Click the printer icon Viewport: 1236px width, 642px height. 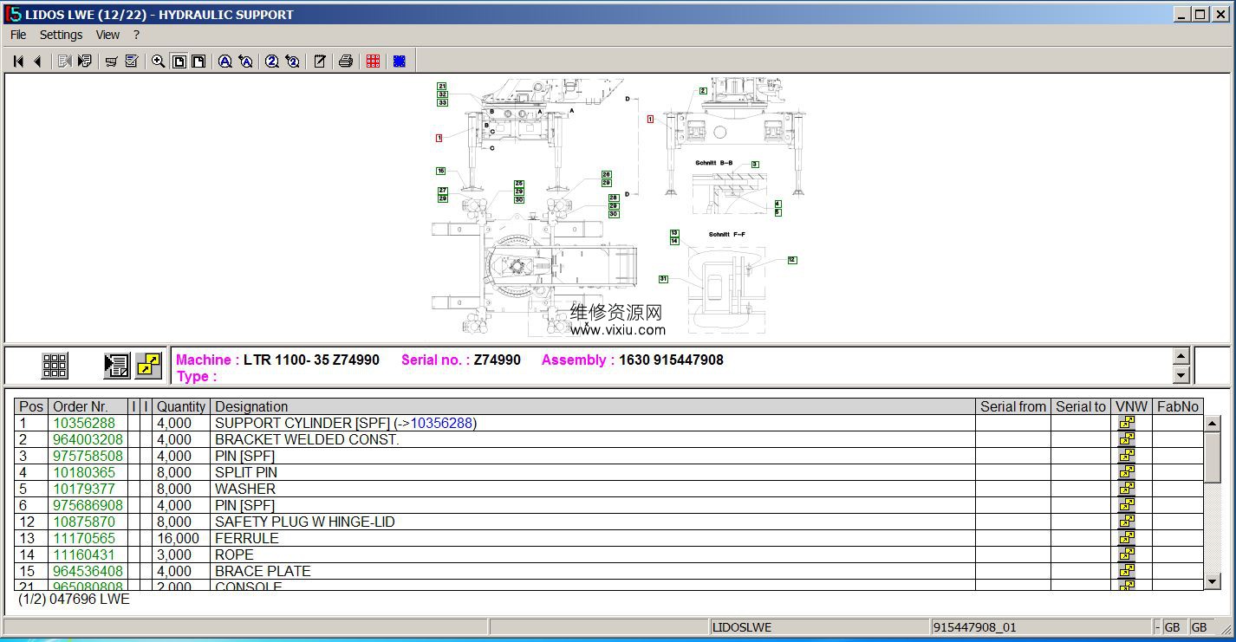pyautogui.click(x=346, y=62)
